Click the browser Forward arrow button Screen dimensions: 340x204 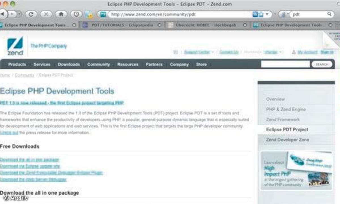12,14
